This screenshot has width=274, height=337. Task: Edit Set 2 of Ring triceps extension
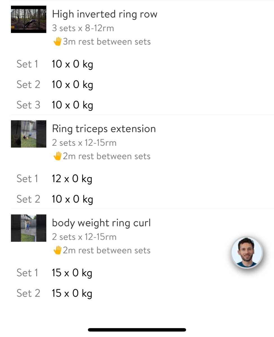tap(72, 199)
